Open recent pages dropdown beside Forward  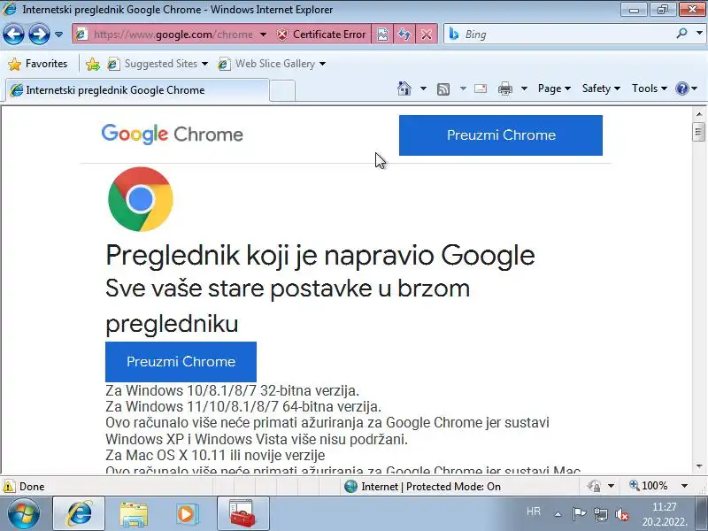tap(58, 35)
